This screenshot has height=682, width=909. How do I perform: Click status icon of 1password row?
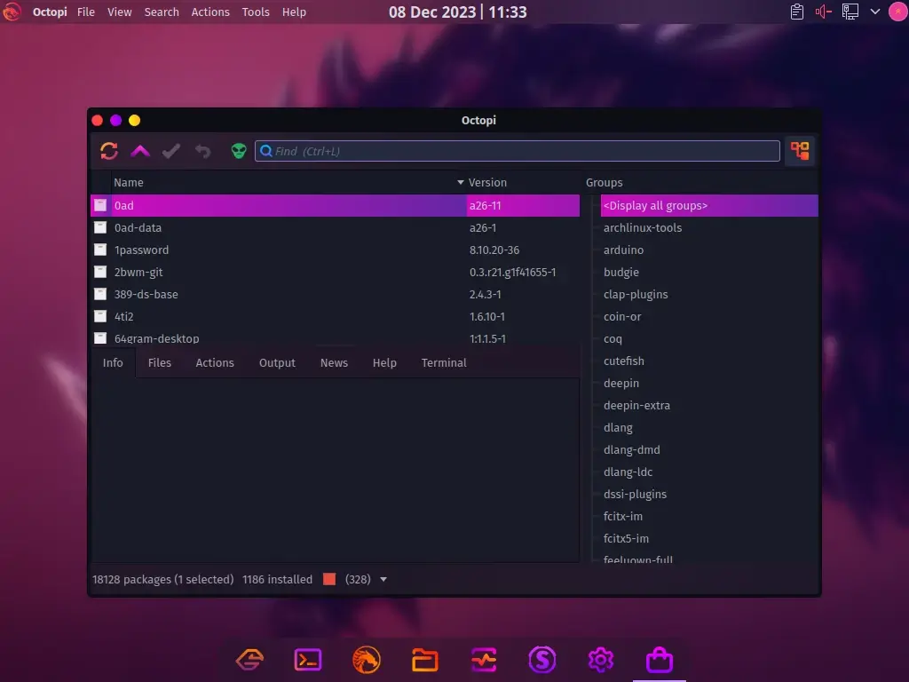[100, 250]
